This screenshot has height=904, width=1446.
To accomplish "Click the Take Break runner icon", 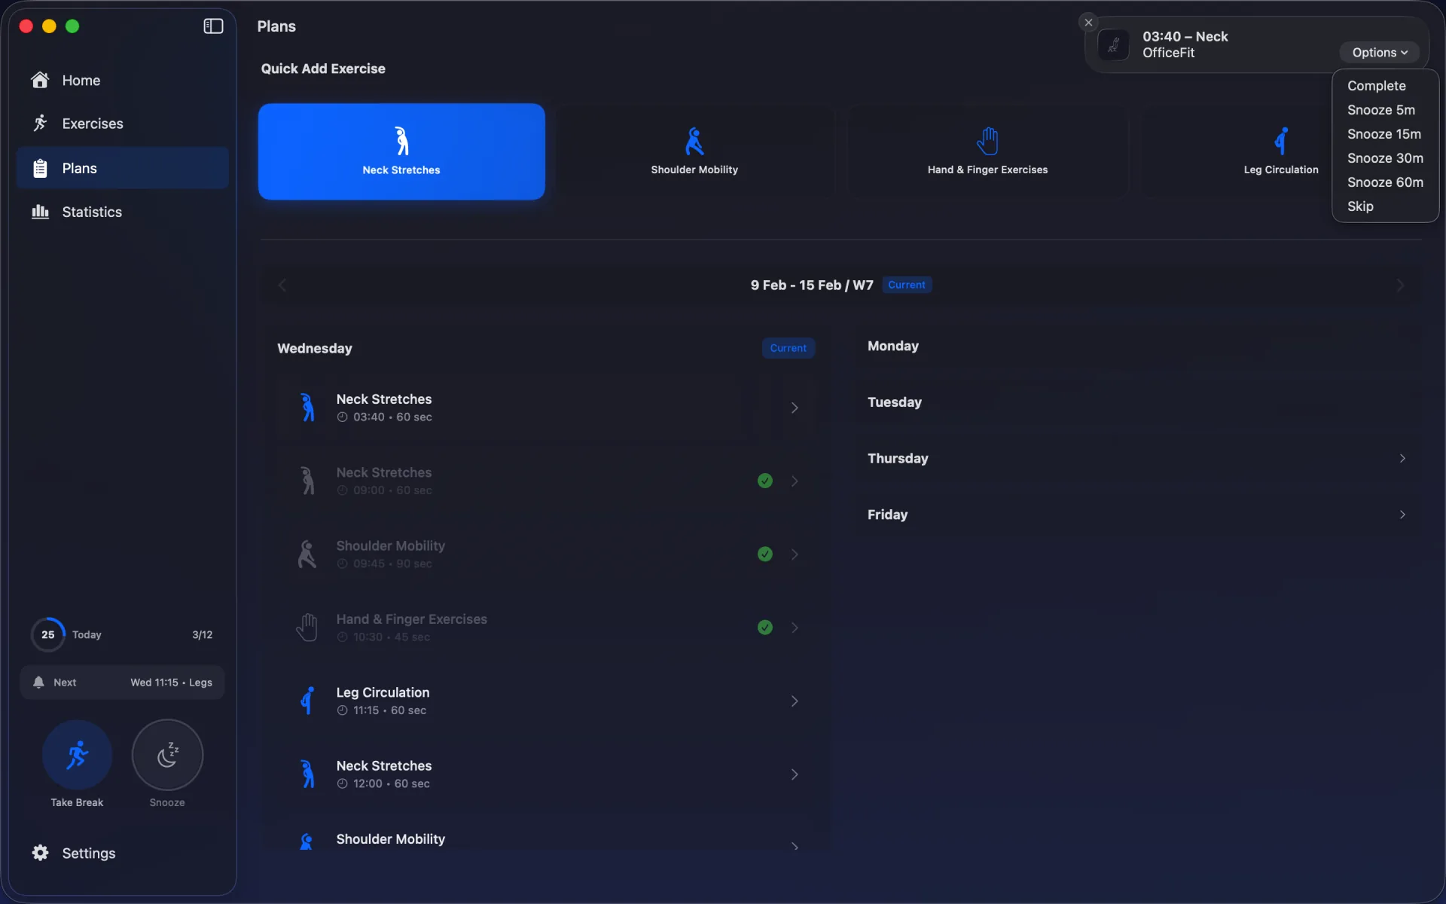I will point(76,753).
